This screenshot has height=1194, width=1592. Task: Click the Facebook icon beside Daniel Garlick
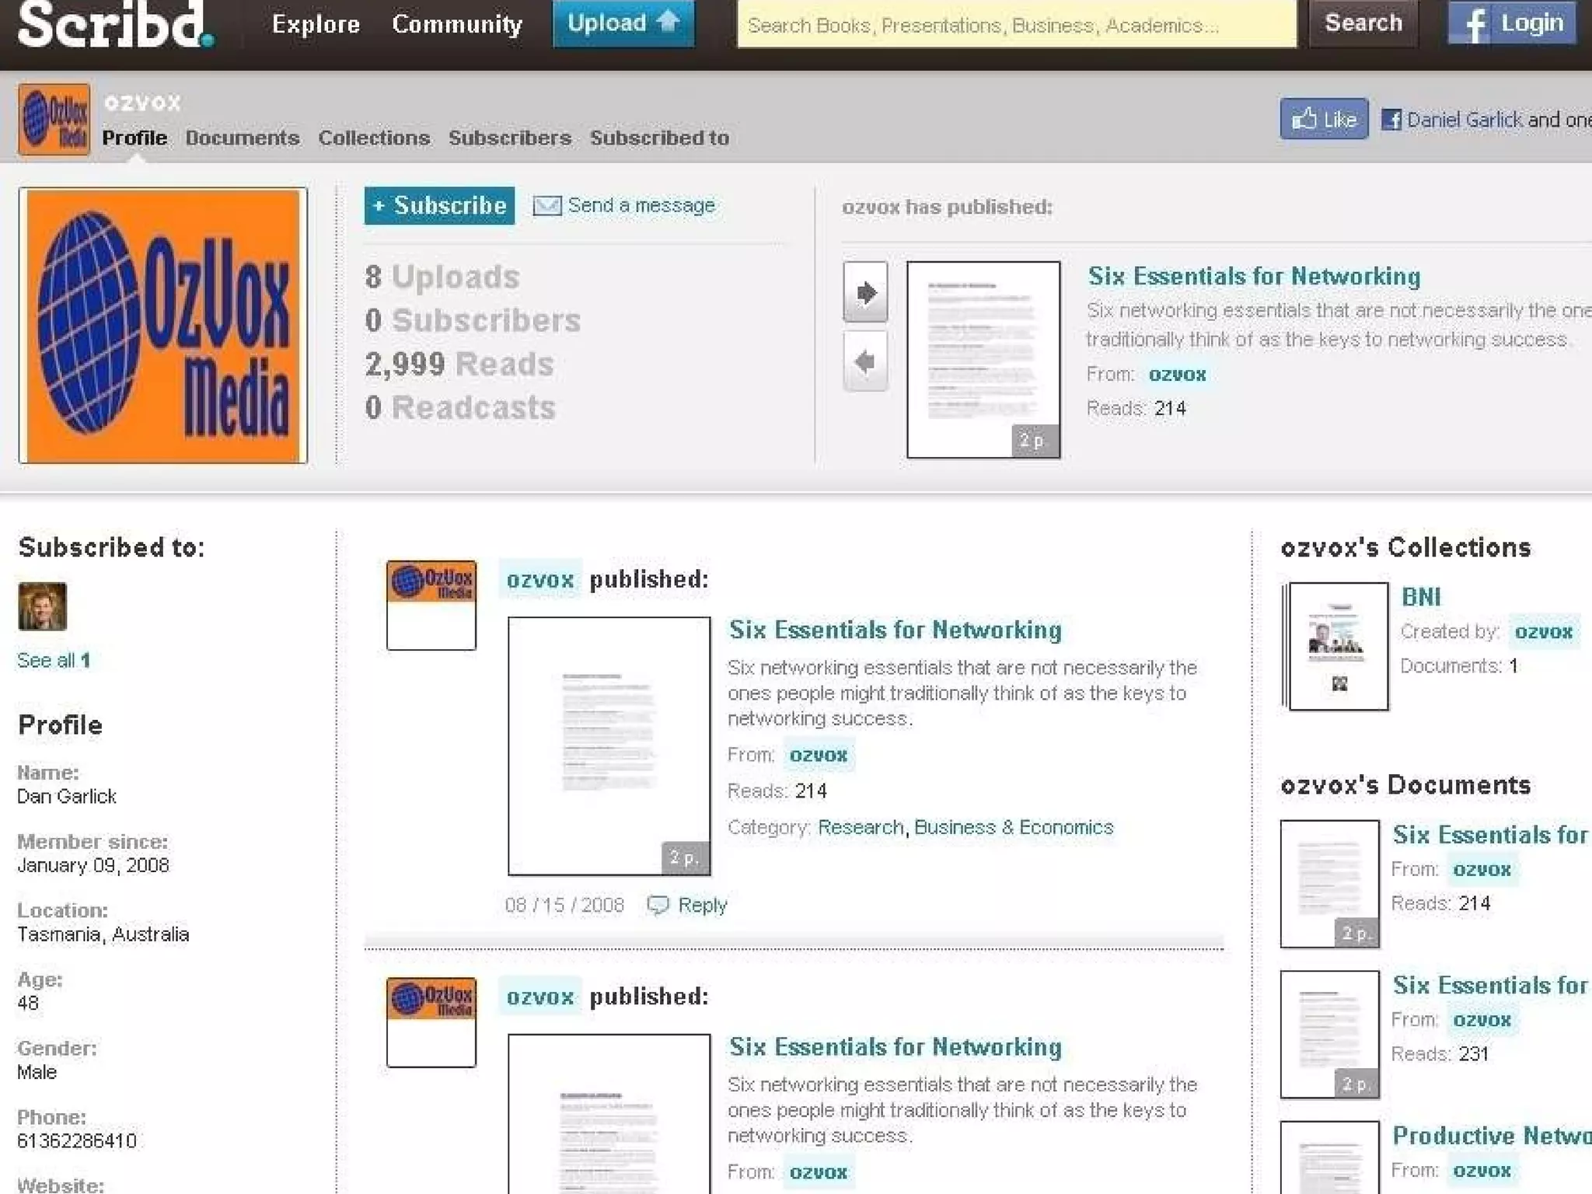pos(1391,120)
